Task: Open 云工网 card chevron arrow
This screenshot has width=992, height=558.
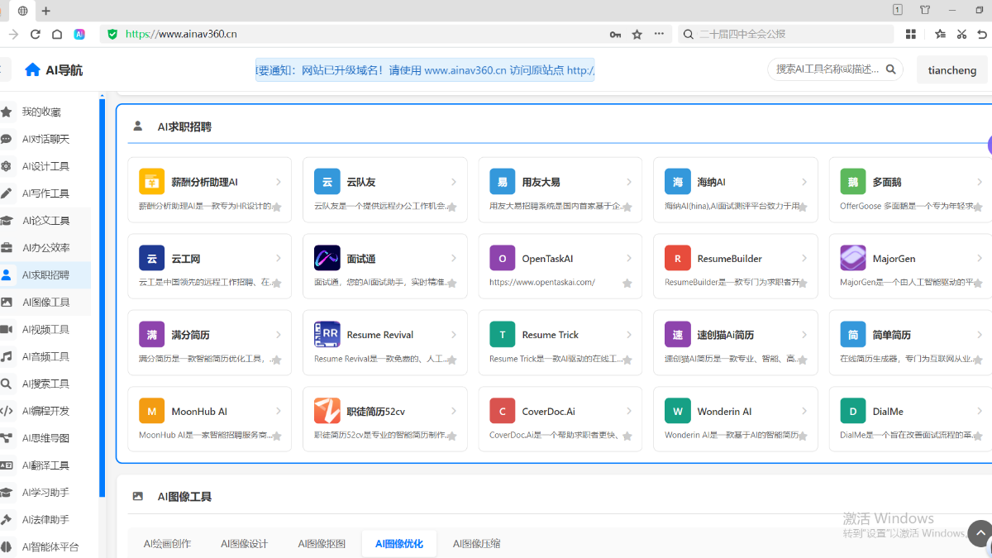Action: [x=279, y=258]
